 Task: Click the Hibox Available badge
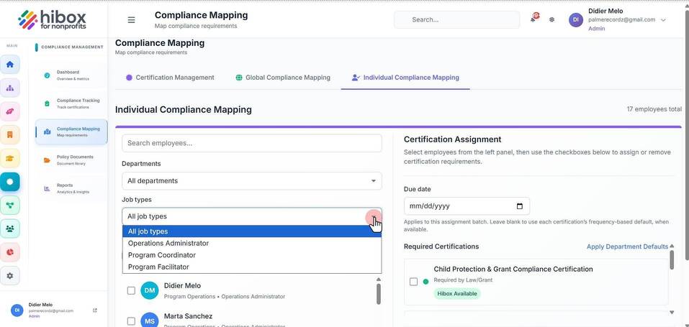[x=457, y=294]
